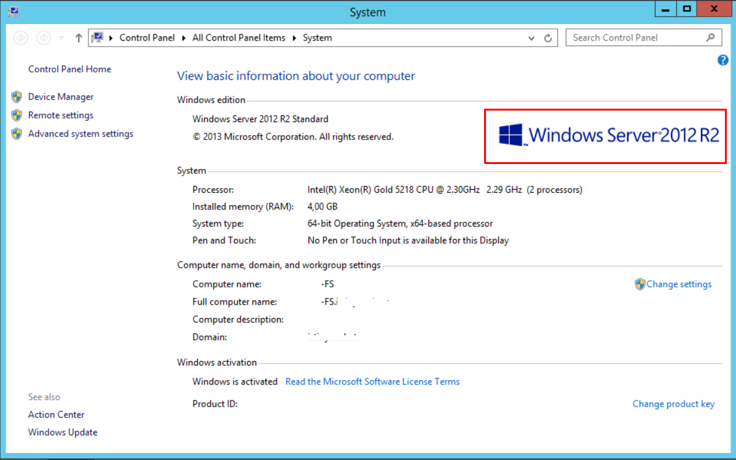Click the shield icon beside Remote settings

[17, 115]
